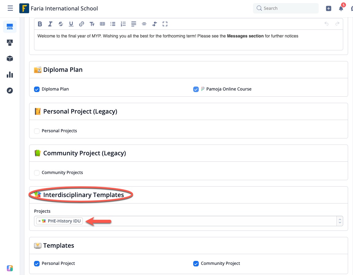Click the Search input field
The height and width of the screenshot is (275, 353).
click(288, 8)
